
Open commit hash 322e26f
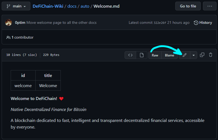pos(160,23)
